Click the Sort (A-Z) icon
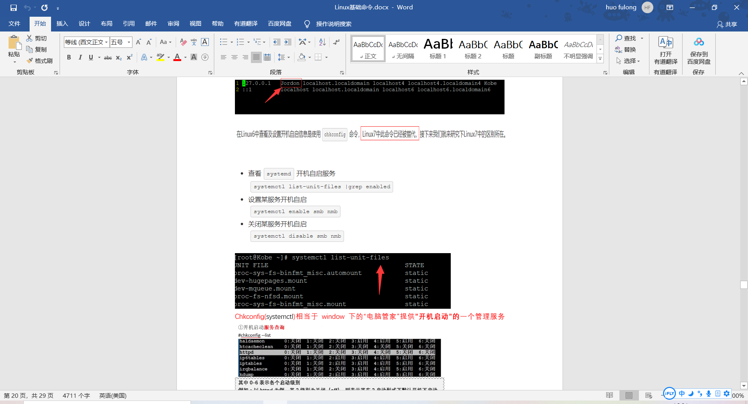The height and width of the screenshot is (404, 748). pyautogui.click(x=322, y=42)
